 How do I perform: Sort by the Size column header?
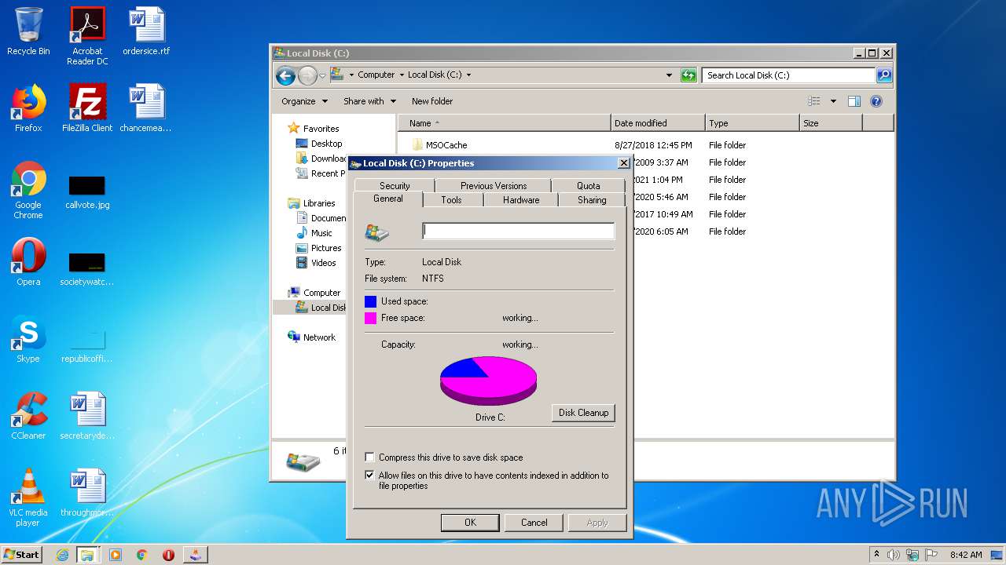pos(831,123)
